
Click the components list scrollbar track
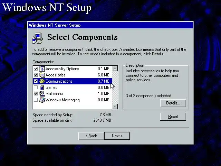pos(115,87)
